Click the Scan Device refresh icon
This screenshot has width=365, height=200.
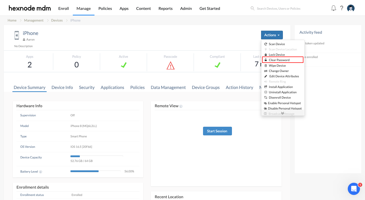[266, 44]
